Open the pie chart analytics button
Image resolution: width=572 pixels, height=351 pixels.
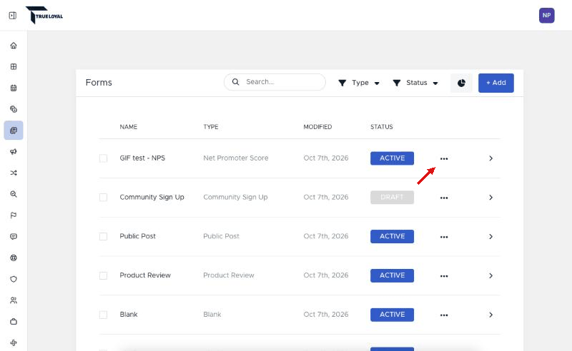pos(461,83)
